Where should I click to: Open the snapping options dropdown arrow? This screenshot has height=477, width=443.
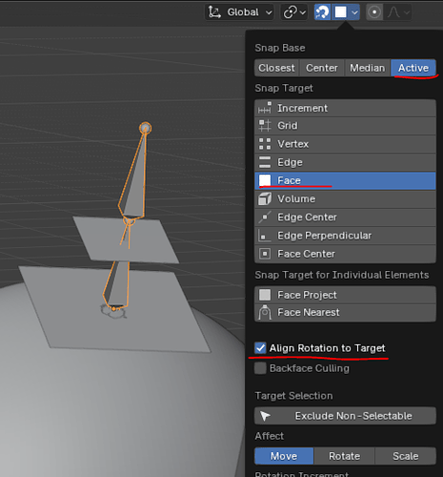pyautogui.click(x=354, y=12)
